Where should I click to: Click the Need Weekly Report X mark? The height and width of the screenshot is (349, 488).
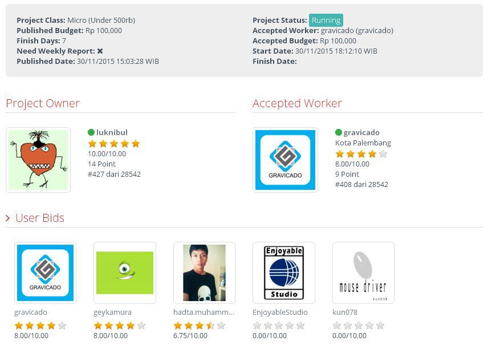tap(100, 51)
